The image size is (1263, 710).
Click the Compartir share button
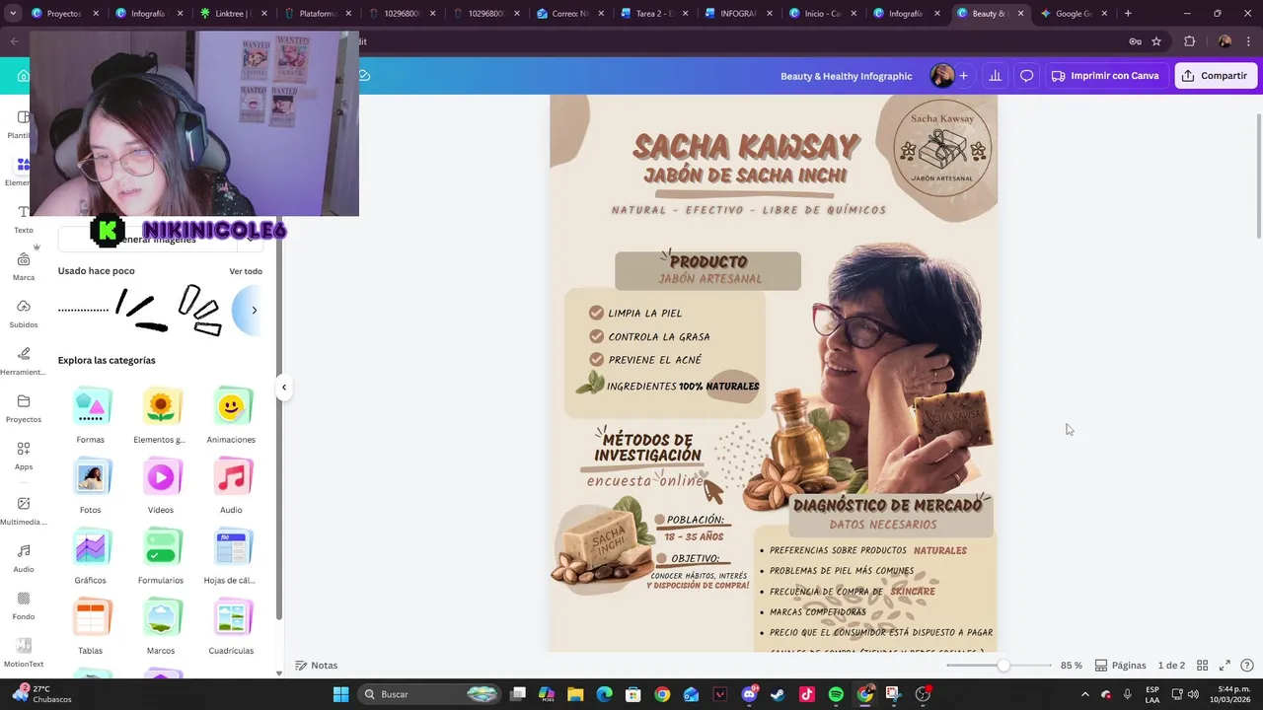pos(1215,76)
